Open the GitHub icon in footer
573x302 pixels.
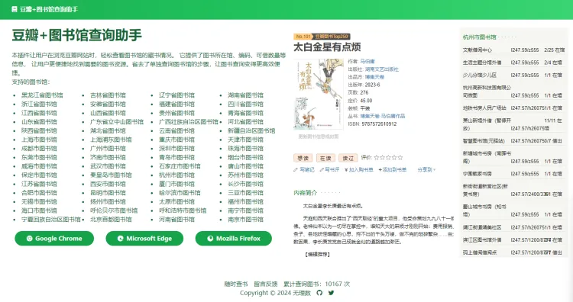coord(319,293)
